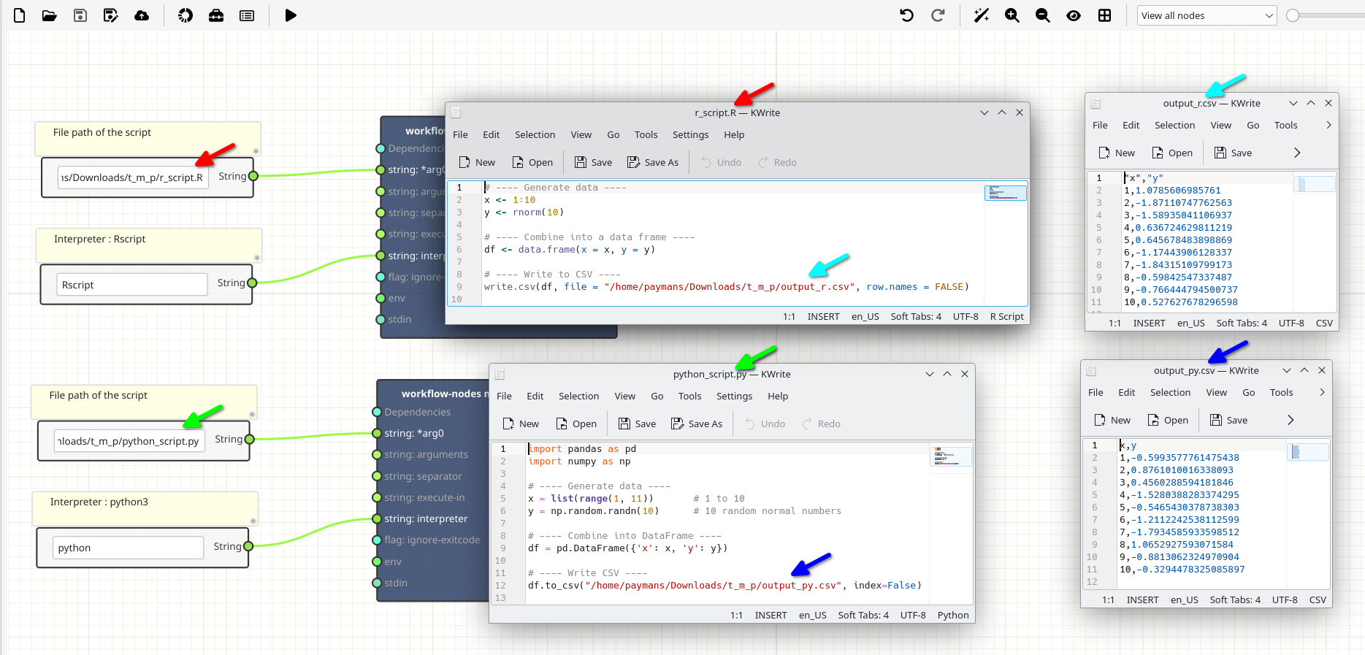This screenshot has height=655, width=1365.
Task: Click ignore-exitcode flag port on lower node
Action: point(378,540)
